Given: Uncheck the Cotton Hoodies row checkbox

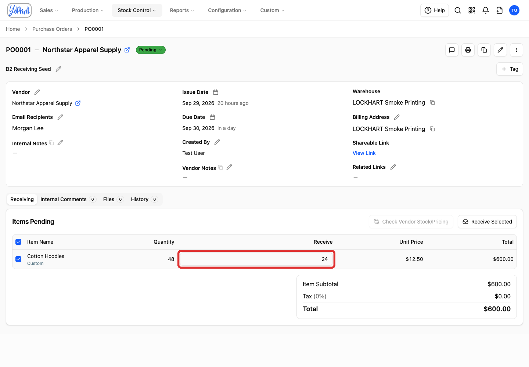Looking at the screenshot, I should [18, 259].
